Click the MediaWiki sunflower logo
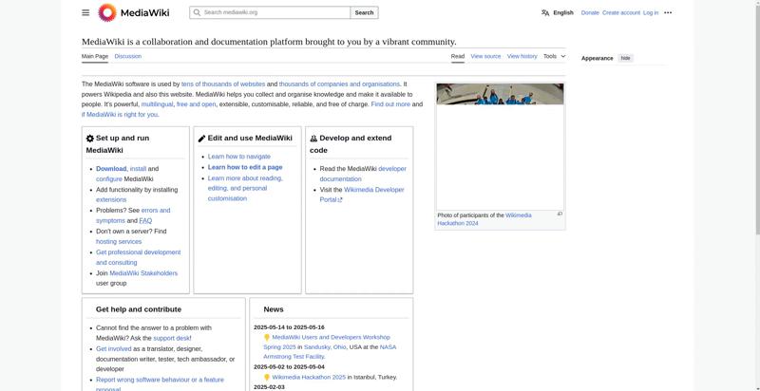The width and height of the screenshot is (760, 391). point(107,12)
